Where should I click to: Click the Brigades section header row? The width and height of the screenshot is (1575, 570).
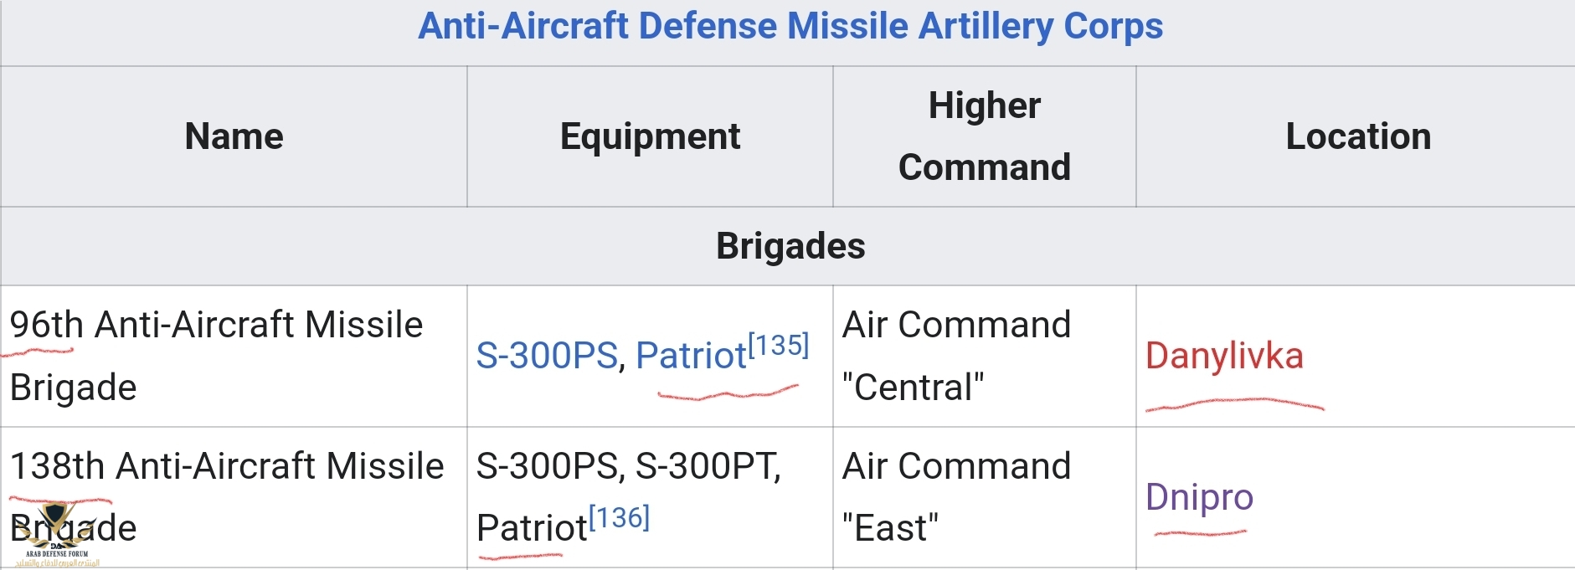coord(790,246)
